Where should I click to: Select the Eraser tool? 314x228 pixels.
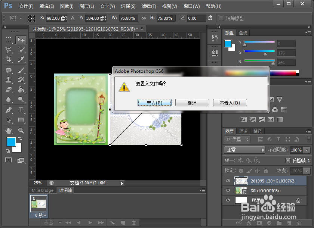tap(9, 89)
